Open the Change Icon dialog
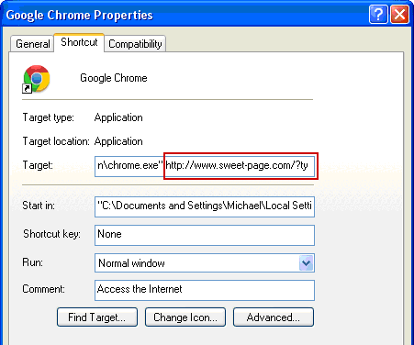This screenshot has width=414, height=345. 185,317
